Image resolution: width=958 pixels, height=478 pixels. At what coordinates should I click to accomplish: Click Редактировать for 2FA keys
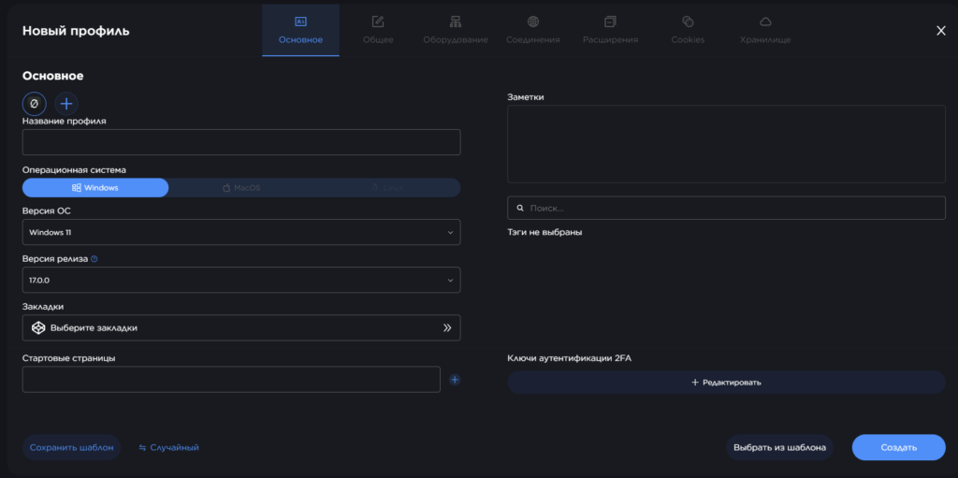(x=726, y=383)
